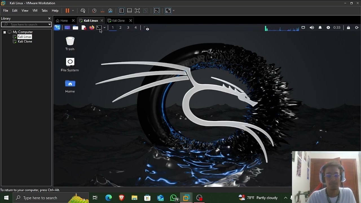The width and height of the screenshot is (361, 203).
Task: Toggle the library sidebar view
Action: click(x=122, y=10)
